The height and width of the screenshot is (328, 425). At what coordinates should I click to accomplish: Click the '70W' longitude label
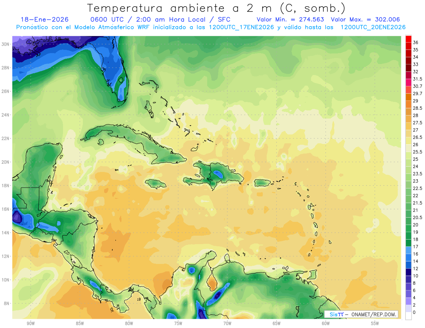227,323
